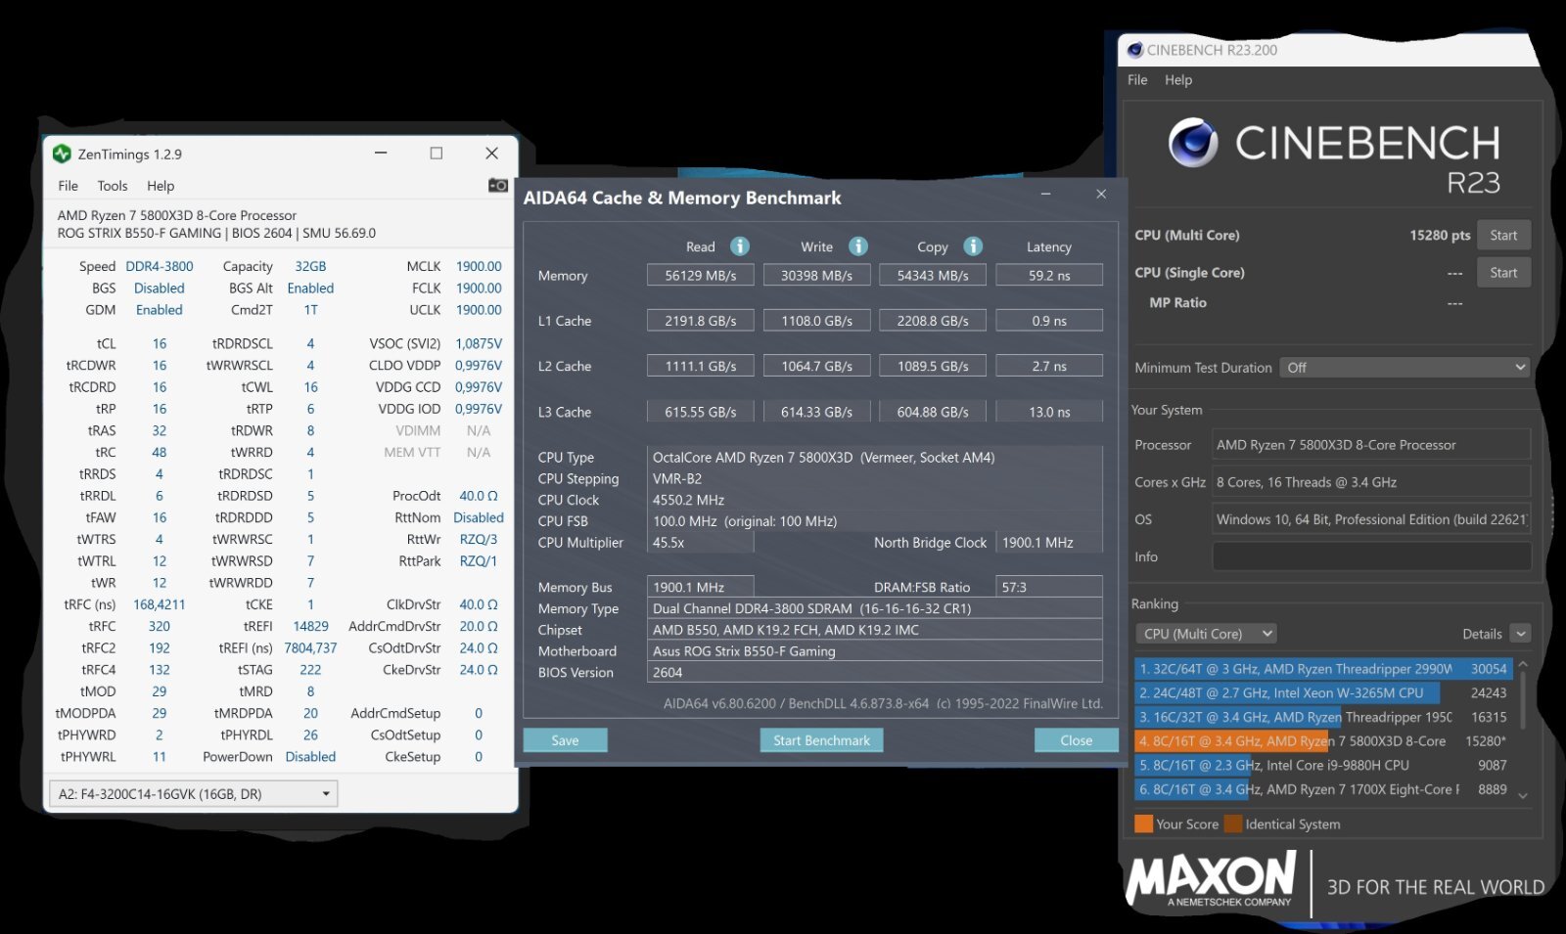Click the BGS Disabled value
This screenshot has height=934, width=1566.
coord(160,288)
